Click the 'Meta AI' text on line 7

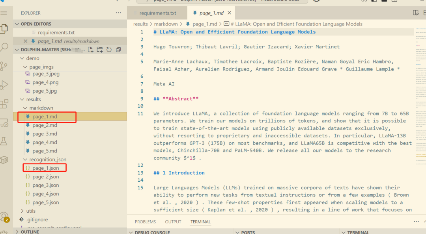pos(164,84)
